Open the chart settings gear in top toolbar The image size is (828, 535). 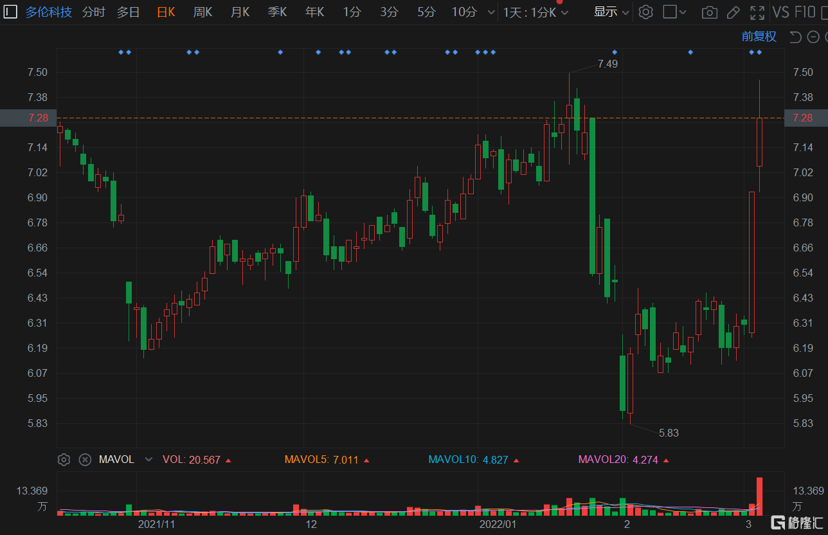click(646, 12)
